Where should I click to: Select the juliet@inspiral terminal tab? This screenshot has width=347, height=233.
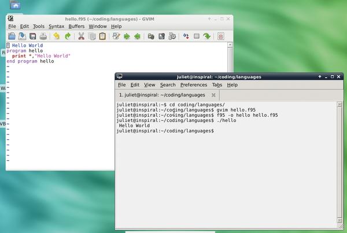pyautogui.click(x=167, y=95)
